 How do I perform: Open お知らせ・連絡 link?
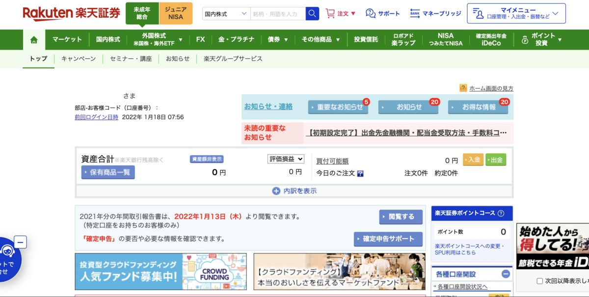(268, 107)
